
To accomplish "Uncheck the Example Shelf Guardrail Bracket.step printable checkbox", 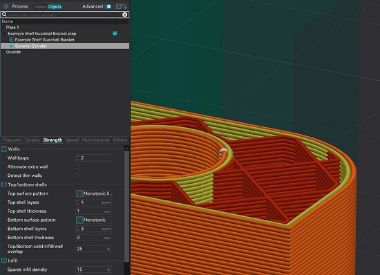I will tap(115, 33).
